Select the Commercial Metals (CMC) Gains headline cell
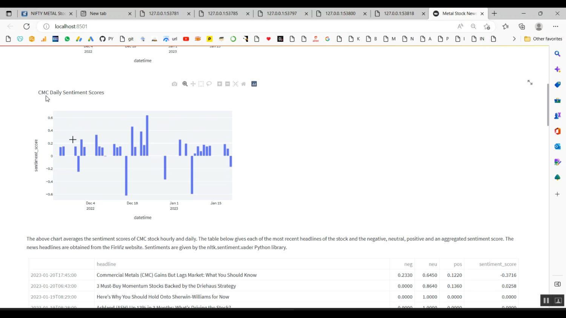The width and height of the screenshot is (566, 318). point(242,275)
